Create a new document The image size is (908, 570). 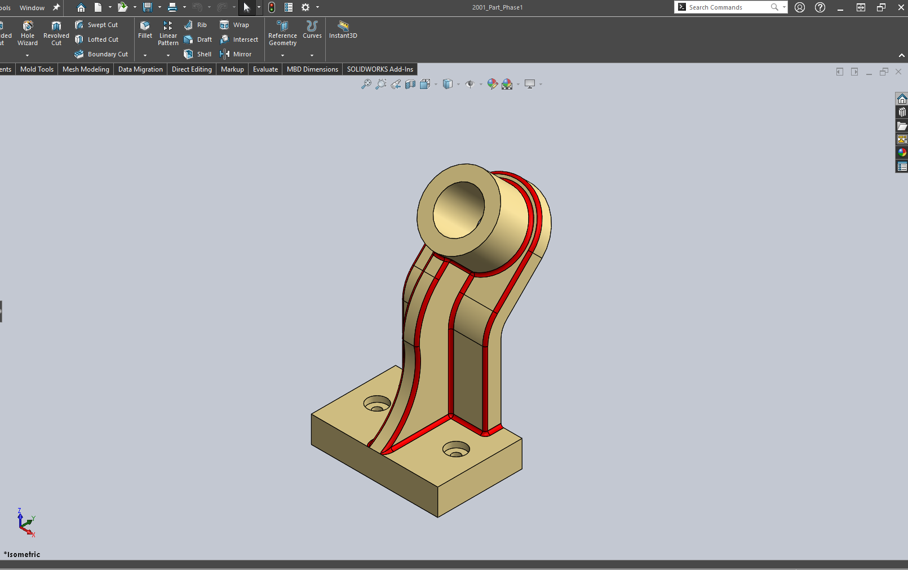pyautogui.click(x=98, y=7)
